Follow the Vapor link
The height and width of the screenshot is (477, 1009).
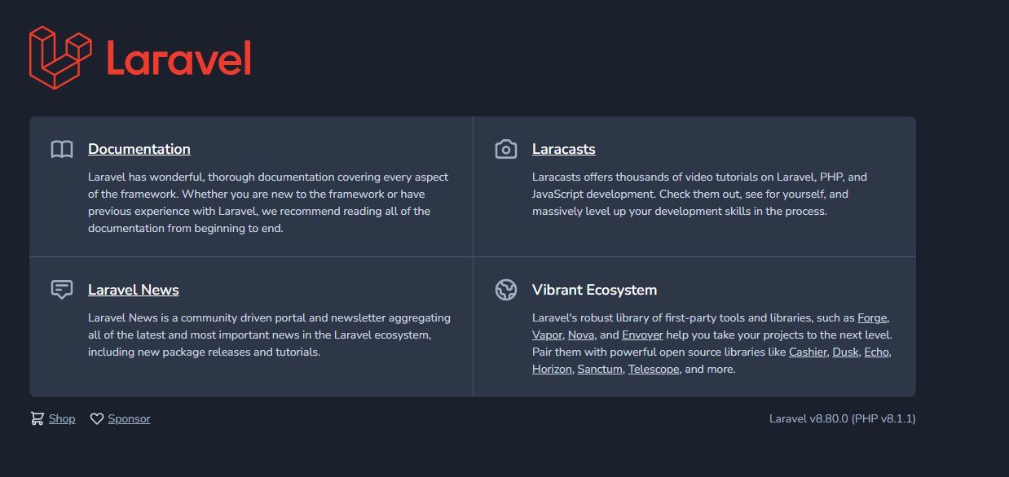[547, 335]
